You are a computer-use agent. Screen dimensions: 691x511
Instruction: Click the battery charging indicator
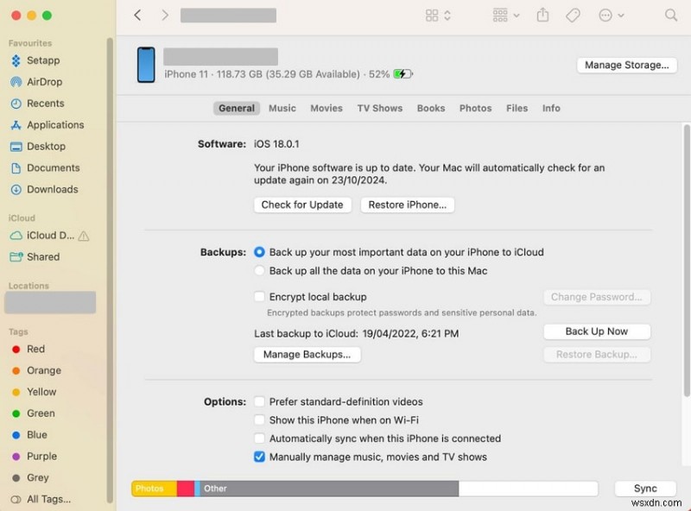pyautogui.click(x=403, y=74)
